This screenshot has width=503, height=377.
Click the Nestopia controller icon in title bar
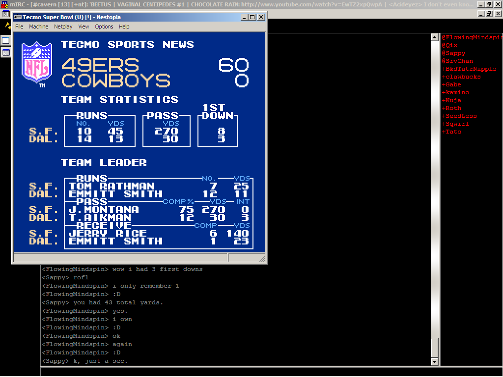pyautogui.click(x=18, y=17)
